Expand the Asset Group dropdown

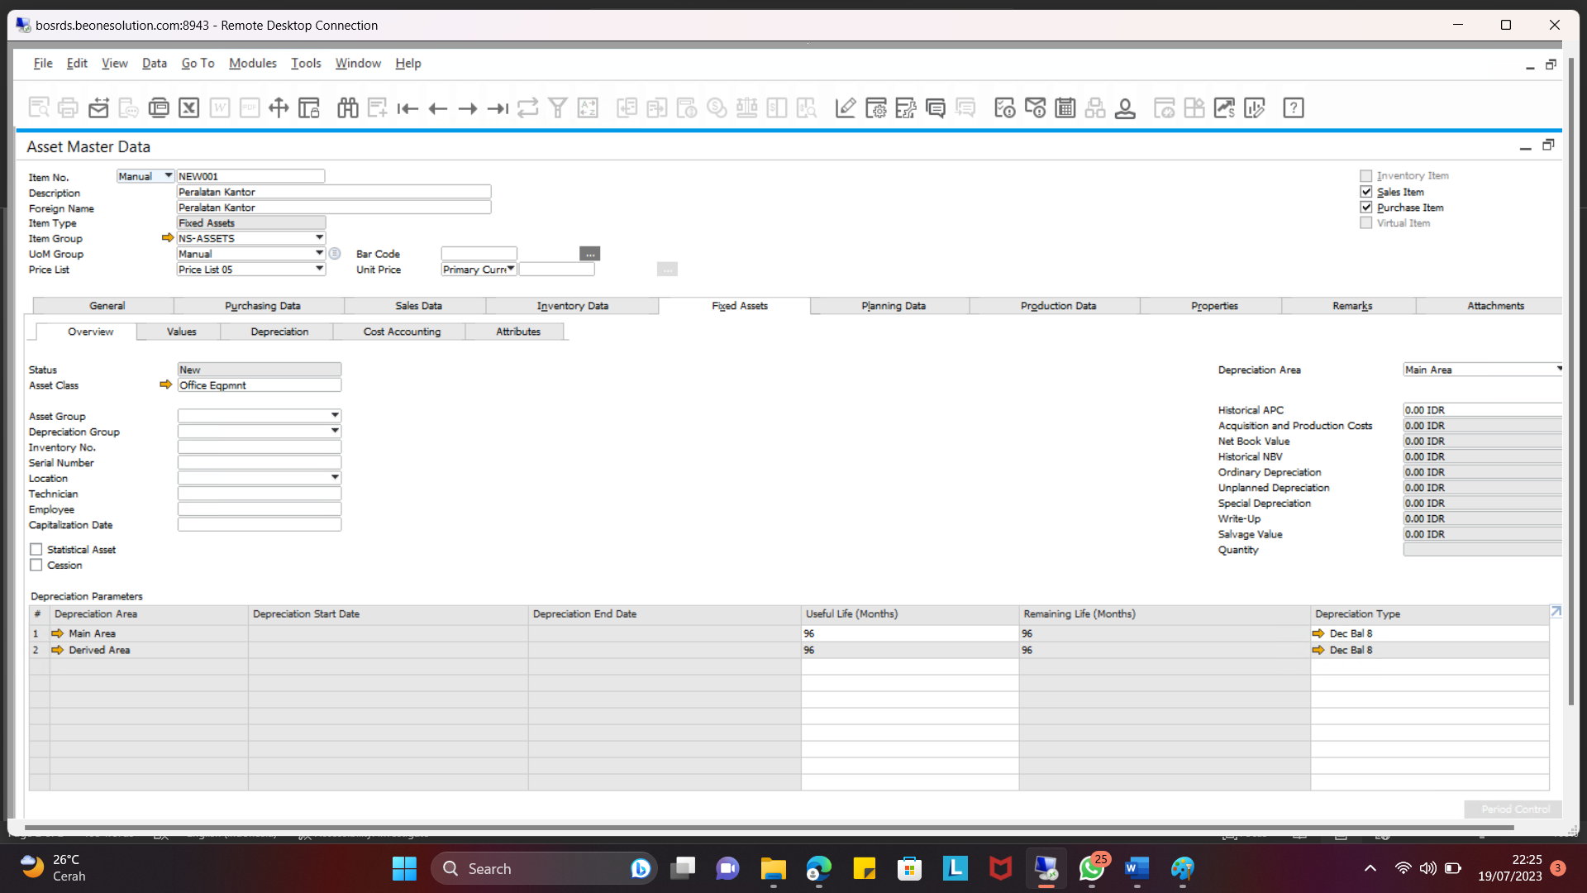[335, 416]
